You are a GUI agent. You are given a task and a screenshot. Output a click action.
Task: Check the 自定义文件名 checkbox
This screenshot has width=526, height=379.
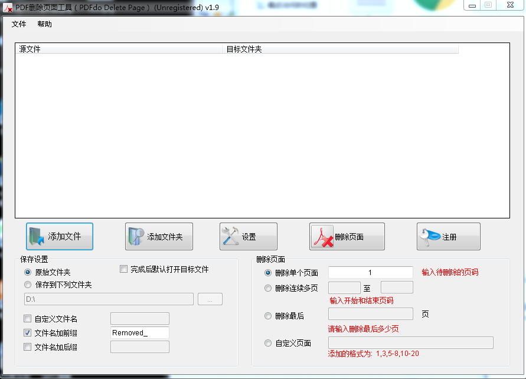(27, 318)
